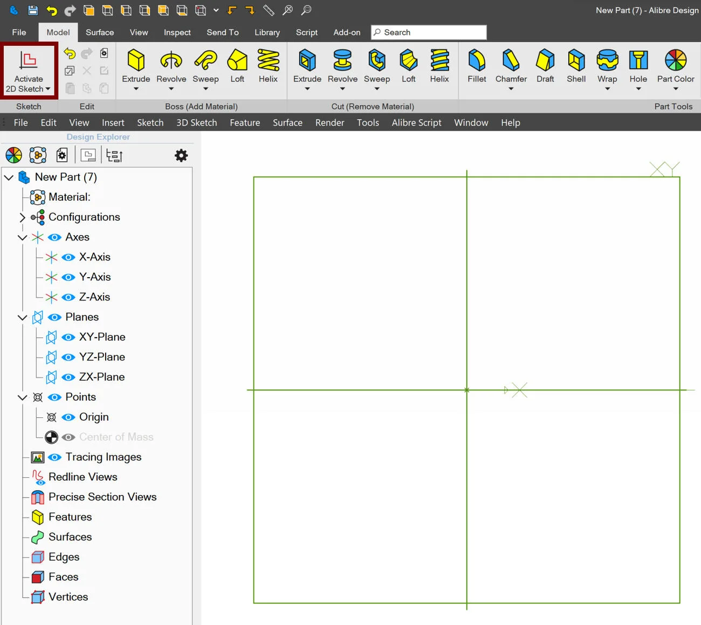Click the Activate 2D Sketch icon
Screen dimensions: 701x625
pyautogui.click(x=29, y=60)
